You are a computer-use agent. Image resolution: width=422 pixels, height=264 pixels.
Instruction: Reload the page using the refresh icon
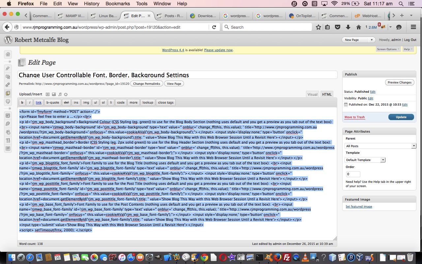point(214,27)
